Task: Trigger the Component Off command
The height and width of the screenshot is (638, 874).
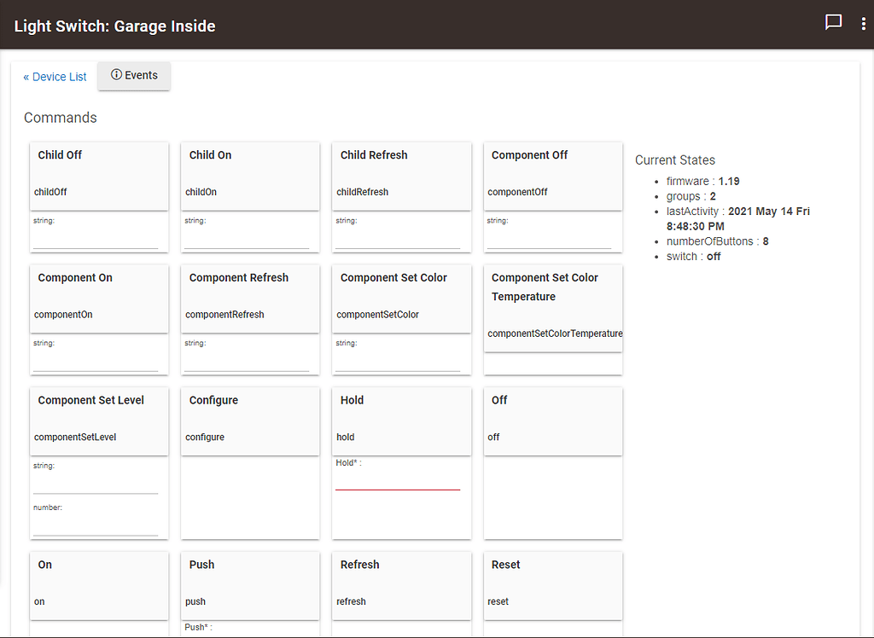Action: coord(552,175)
